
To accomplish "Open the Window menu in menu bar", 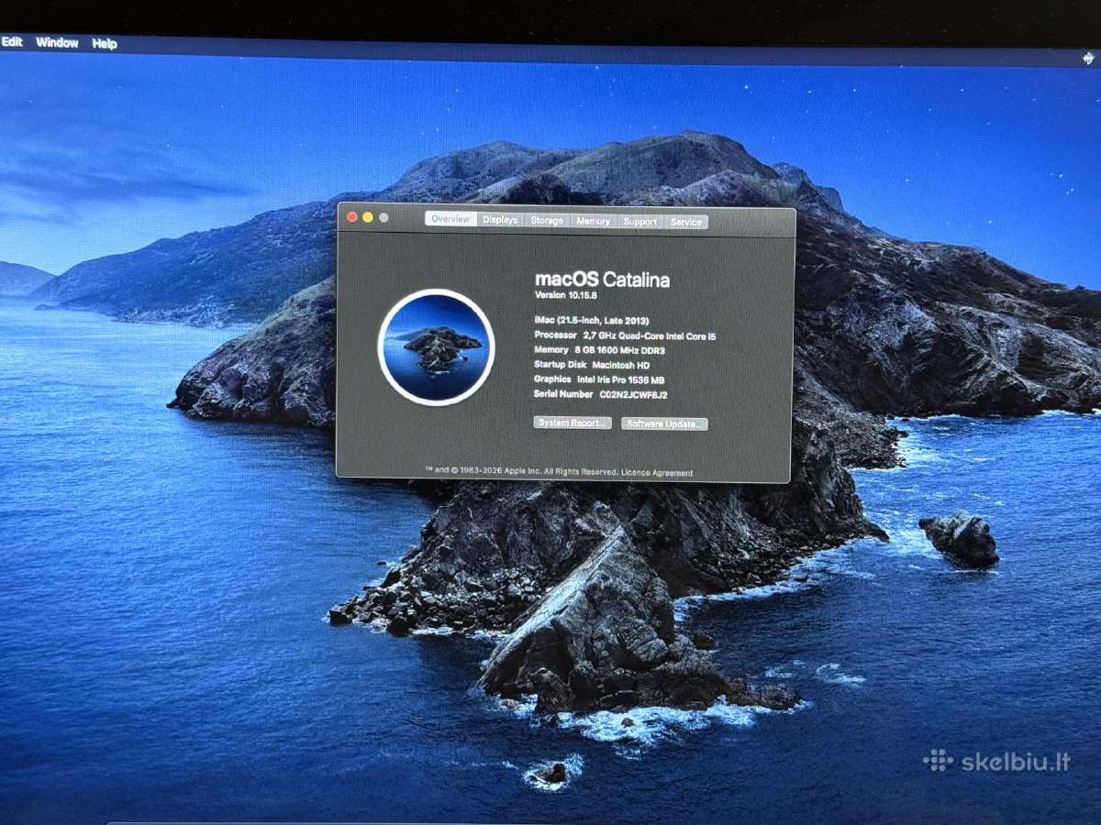I will coord(57,43).
